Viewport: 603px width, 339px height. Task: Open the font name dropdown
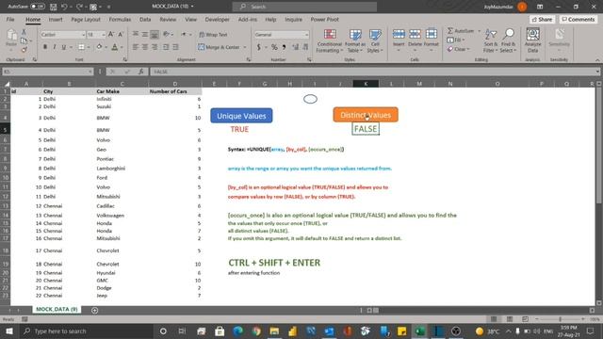point(83,35)
